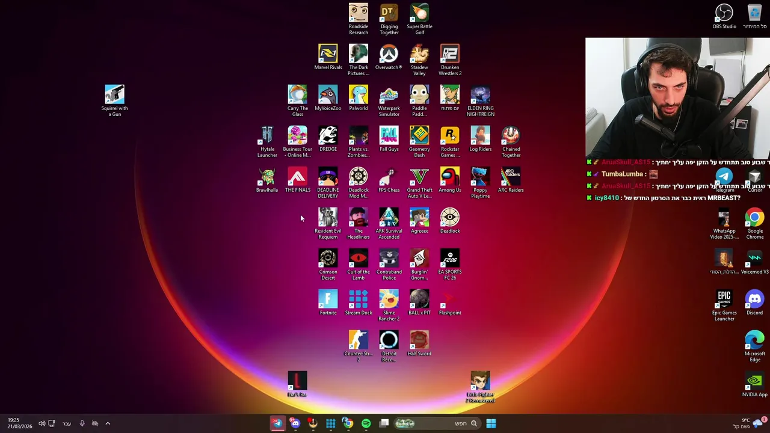Select Log Riders desktop icon
The image size is (770, 433).
click(x=480, y=139)
